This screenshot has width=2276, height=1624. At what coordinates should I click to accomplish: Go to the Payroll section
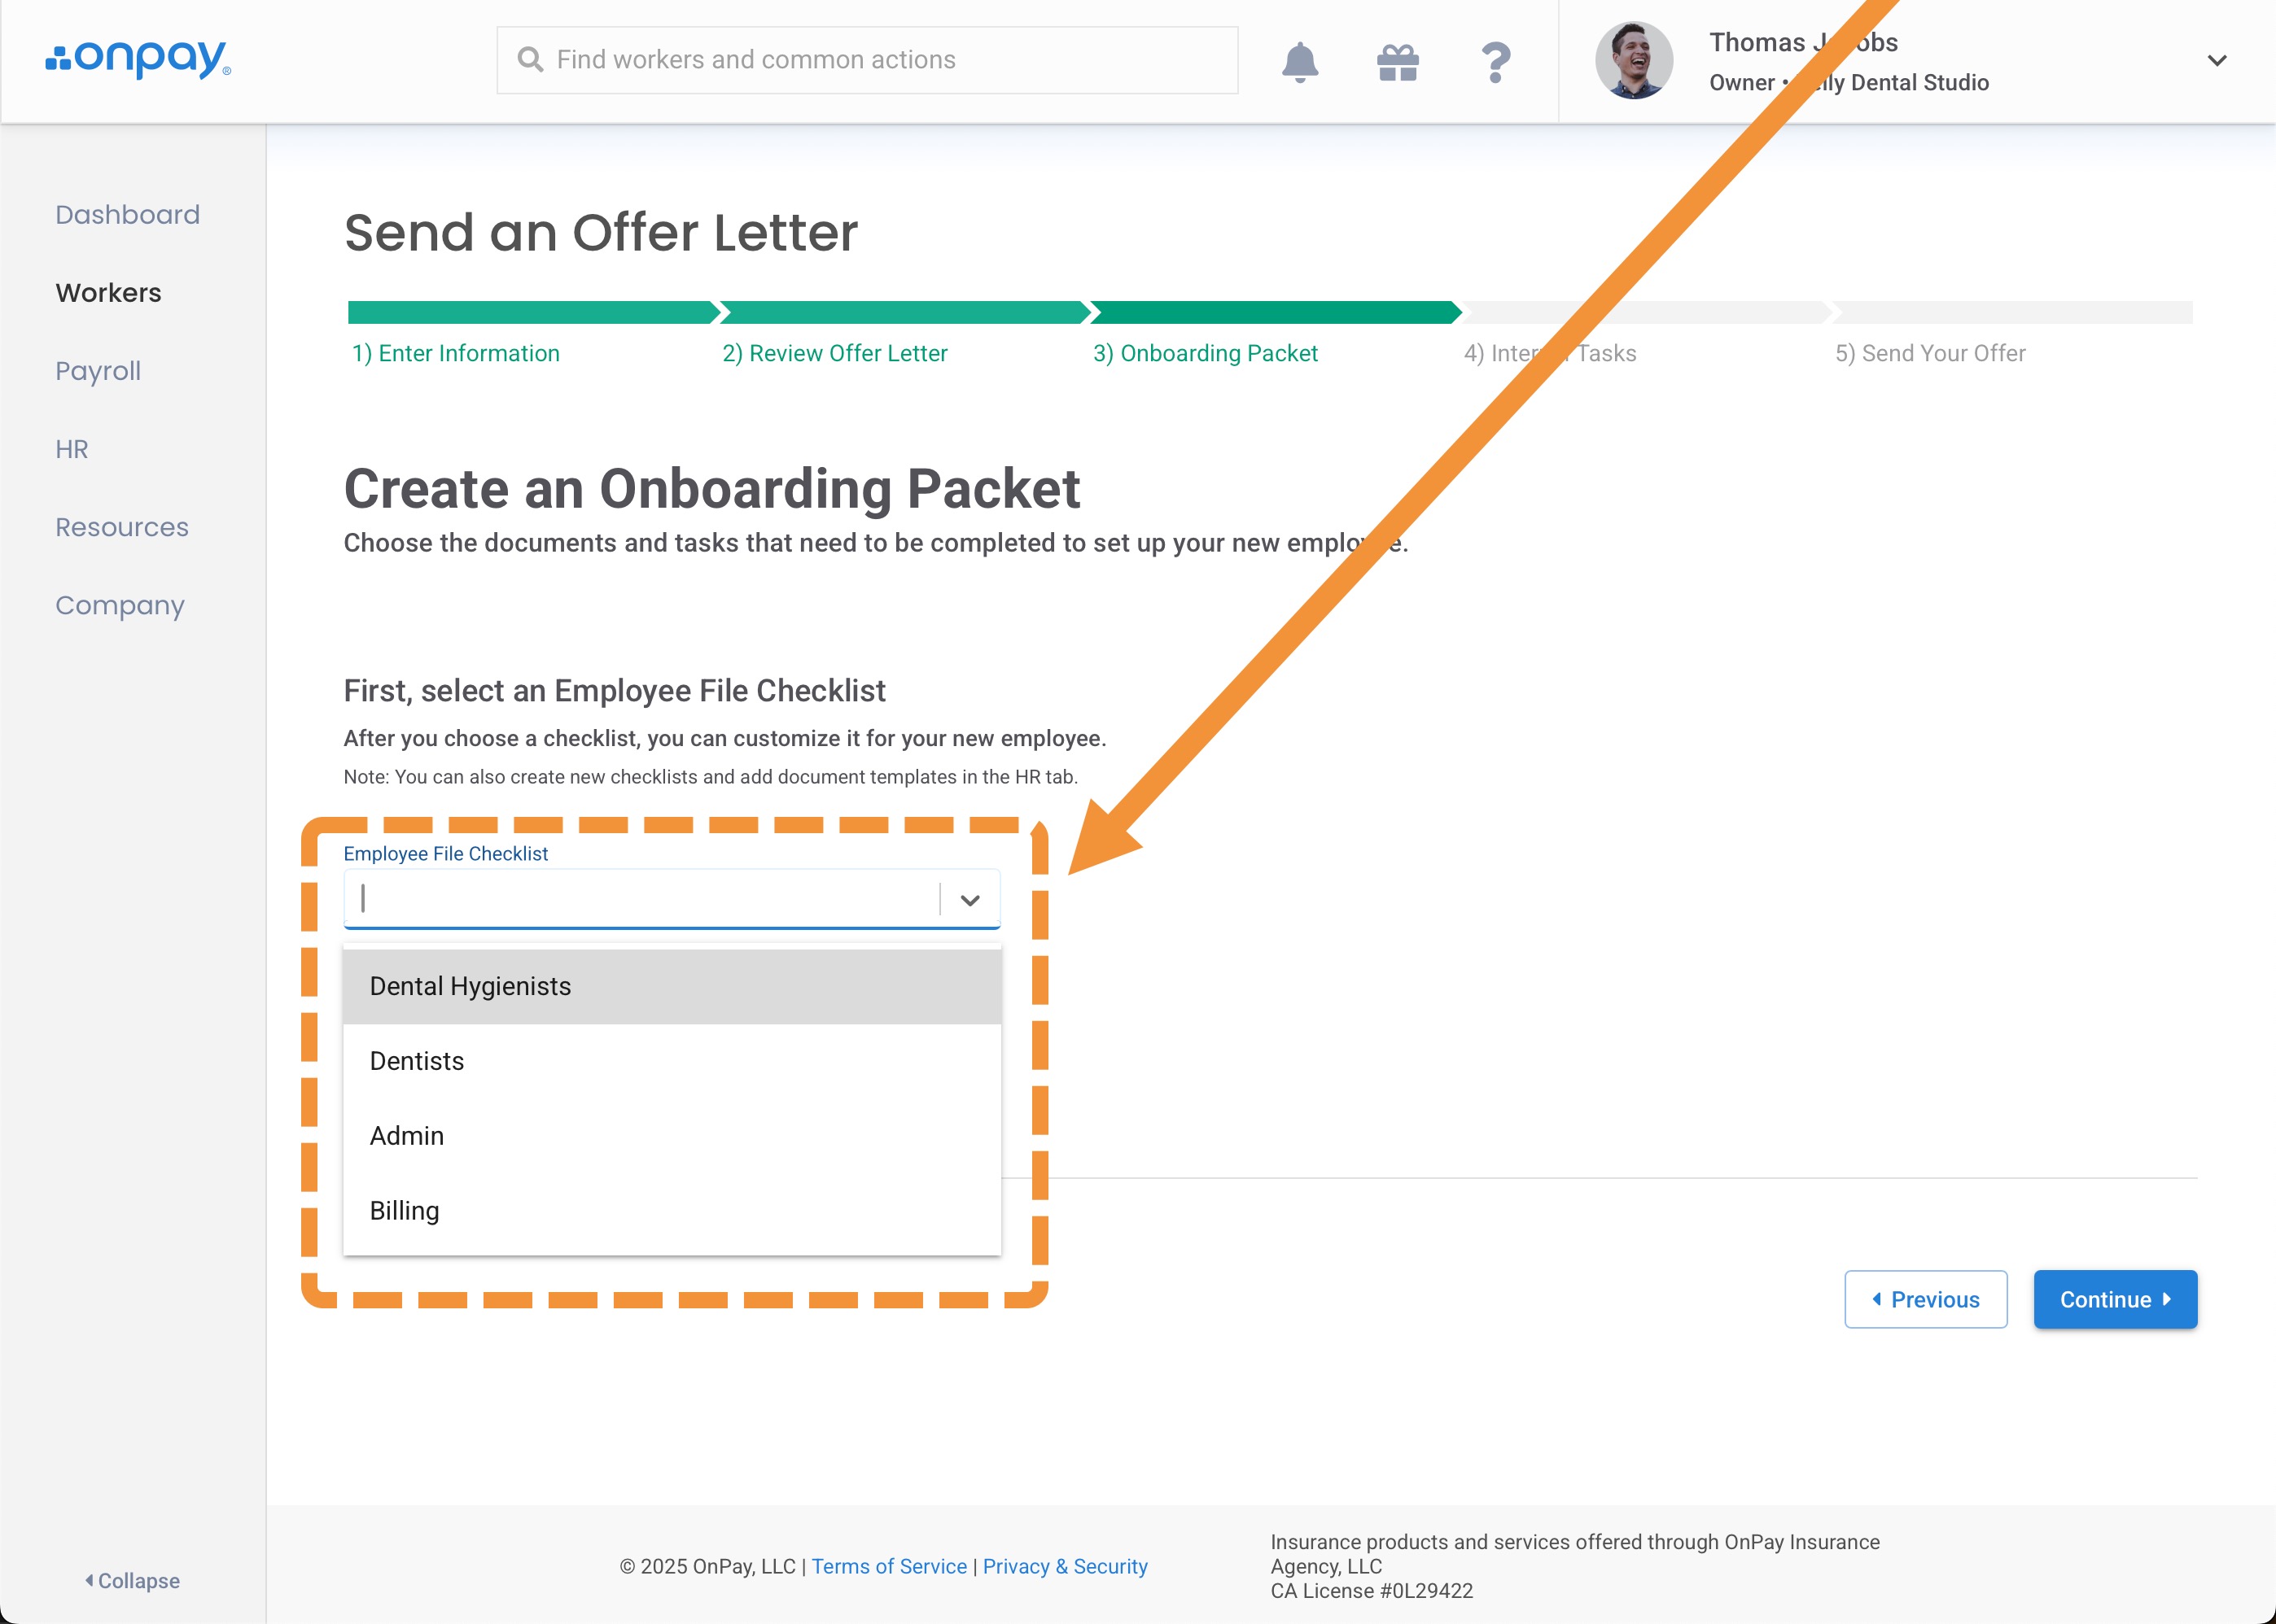click(x=98, y=371)
